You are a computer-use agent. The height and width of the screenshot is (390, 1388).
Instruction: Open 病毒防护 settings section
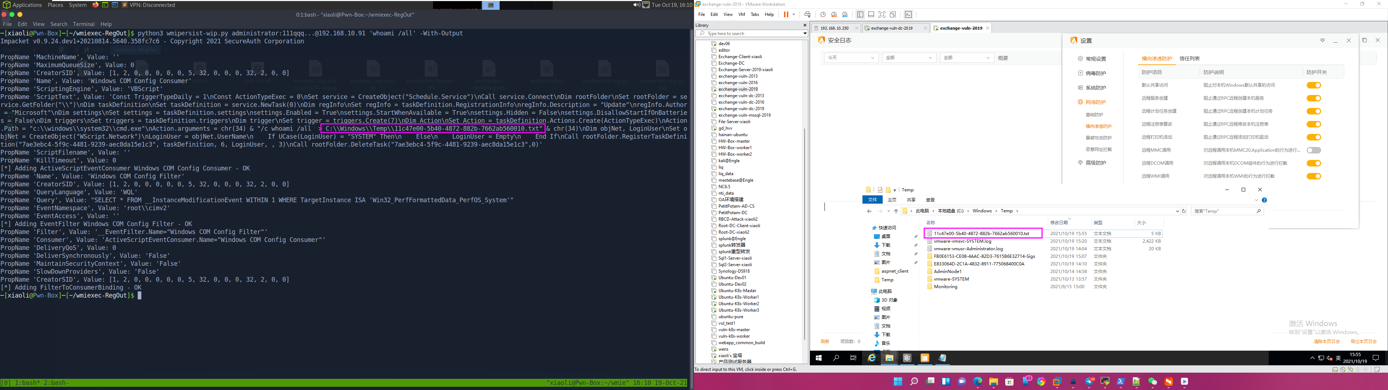[1092, 73]
